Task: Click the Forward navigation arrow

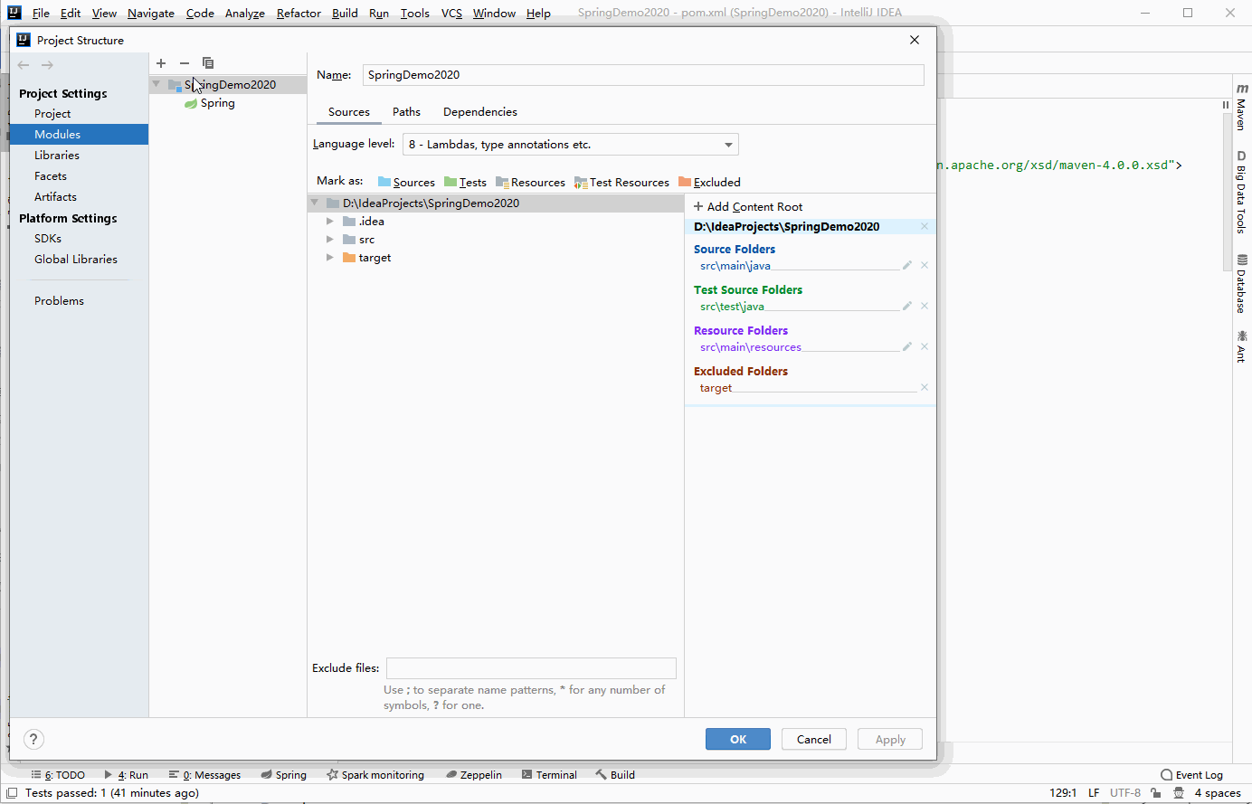Action: [x=47, y=65]
